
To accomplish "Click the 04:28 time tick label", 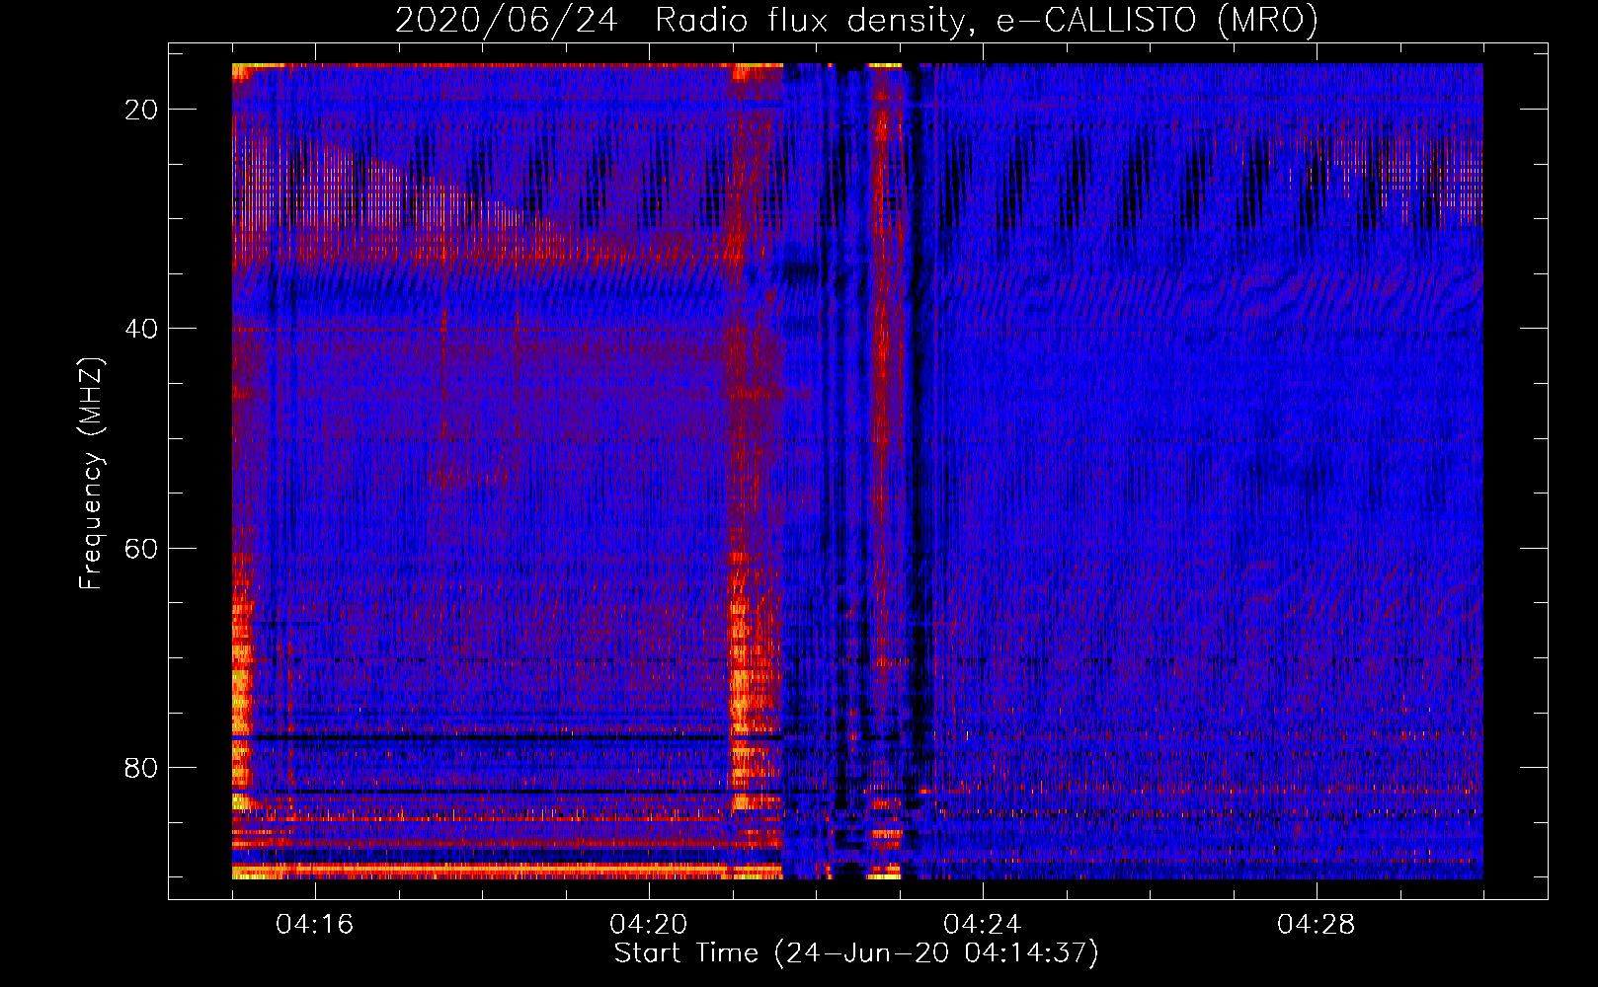I will click(1317, 925).
